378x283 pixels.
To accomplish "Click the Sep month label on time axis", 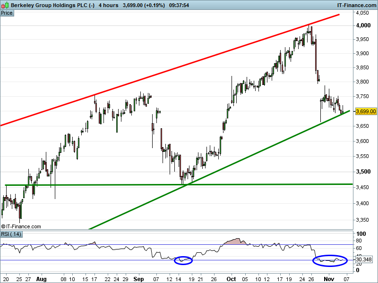I will 138,279.
